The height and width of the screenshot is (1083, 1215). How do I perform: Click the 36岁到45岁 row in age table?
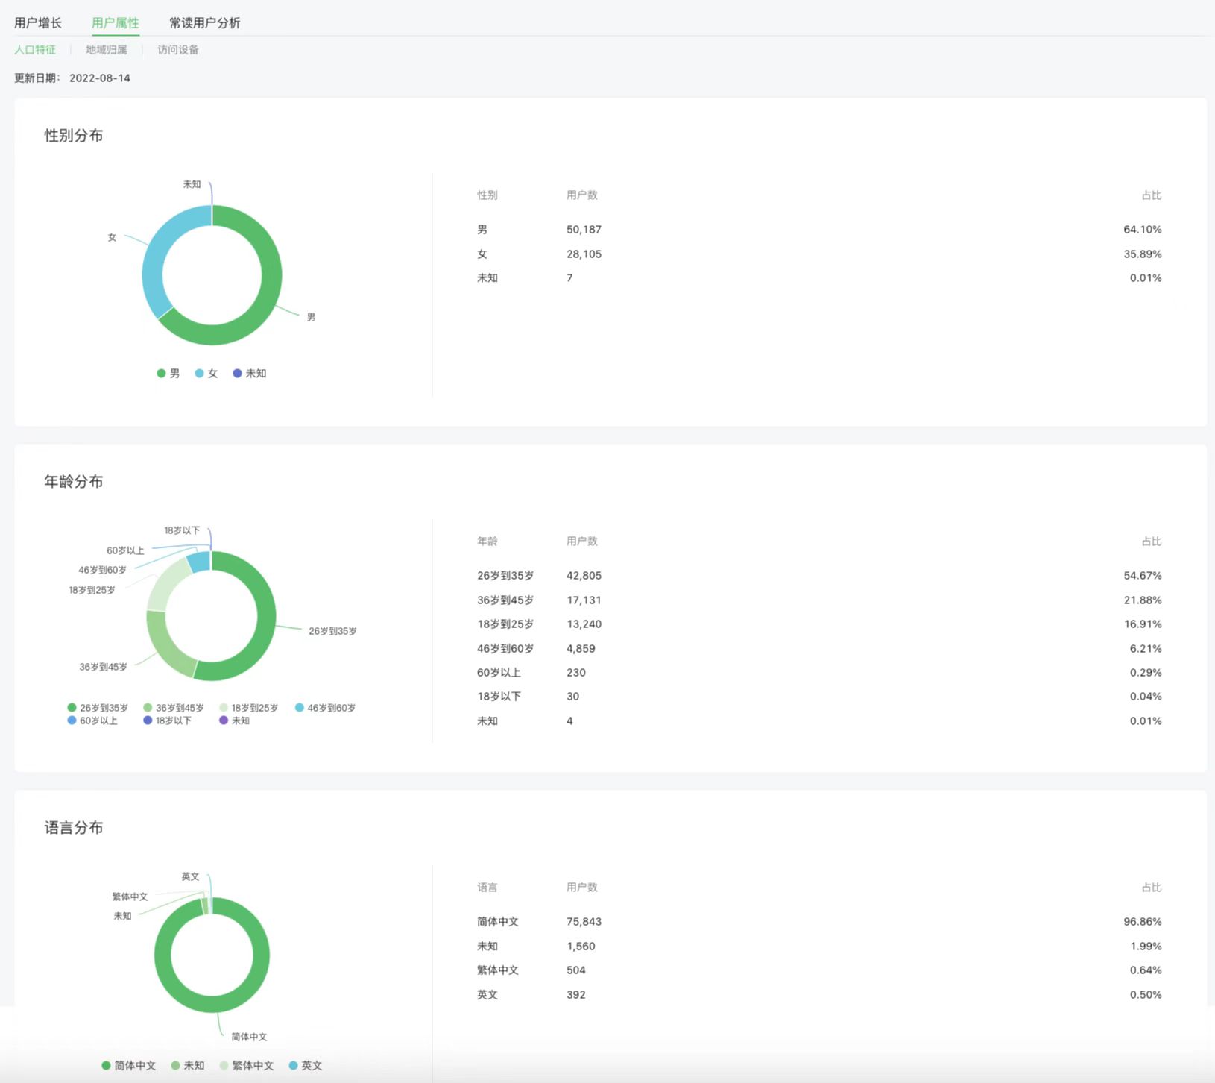[x=818, y=600]
